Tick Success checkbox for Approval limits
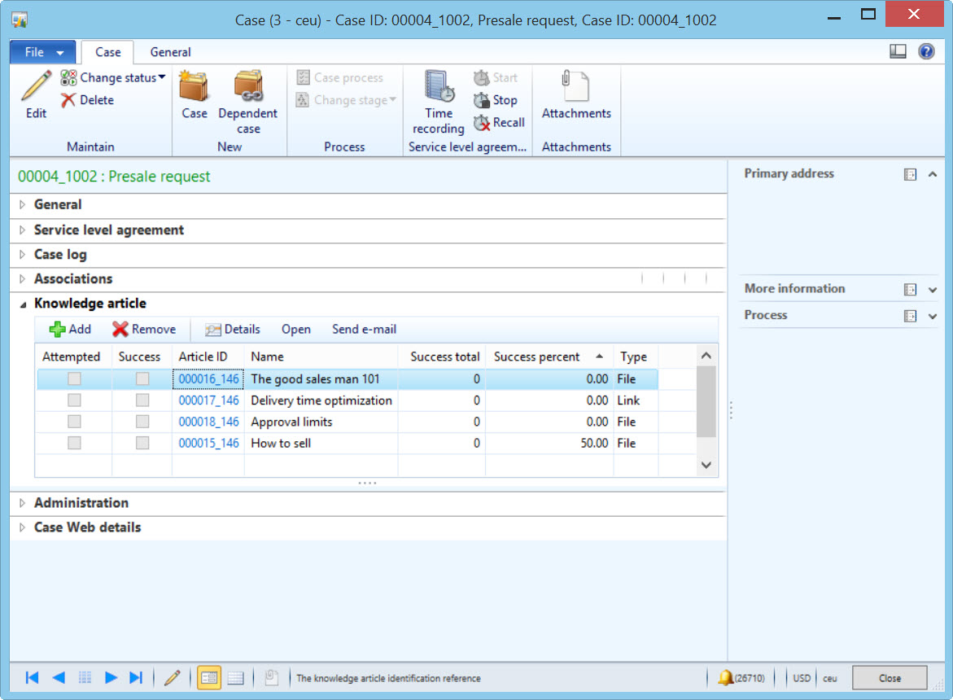Screen dimensions: 953x700 point(142,422)
